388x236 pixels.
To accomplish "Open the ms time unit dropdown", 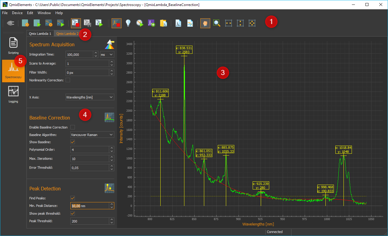I will point(107,54).
